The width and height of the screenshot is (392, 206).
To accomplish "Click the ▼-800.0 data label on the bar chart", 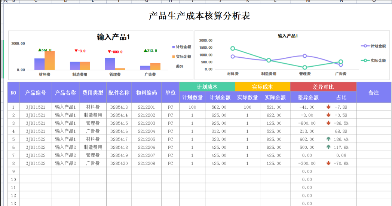I will coord(115,52).
